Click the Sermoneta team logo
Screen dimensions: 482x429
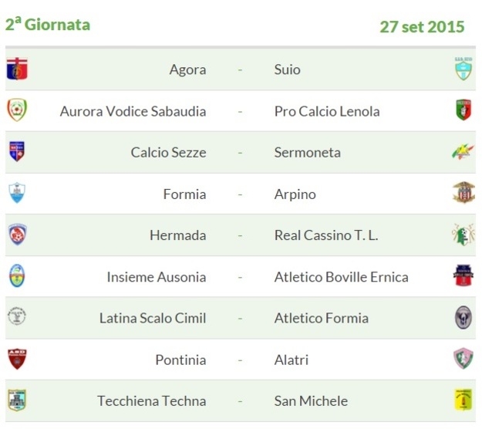pos(463,151)
